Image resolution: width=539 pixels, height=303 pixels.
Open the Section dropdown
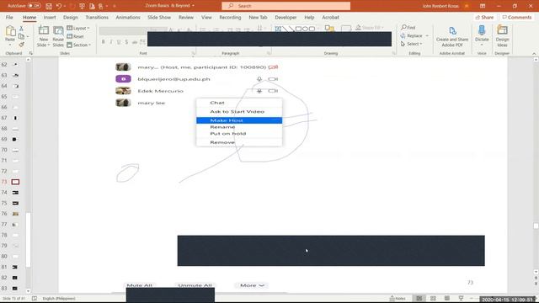coord(79,45)
